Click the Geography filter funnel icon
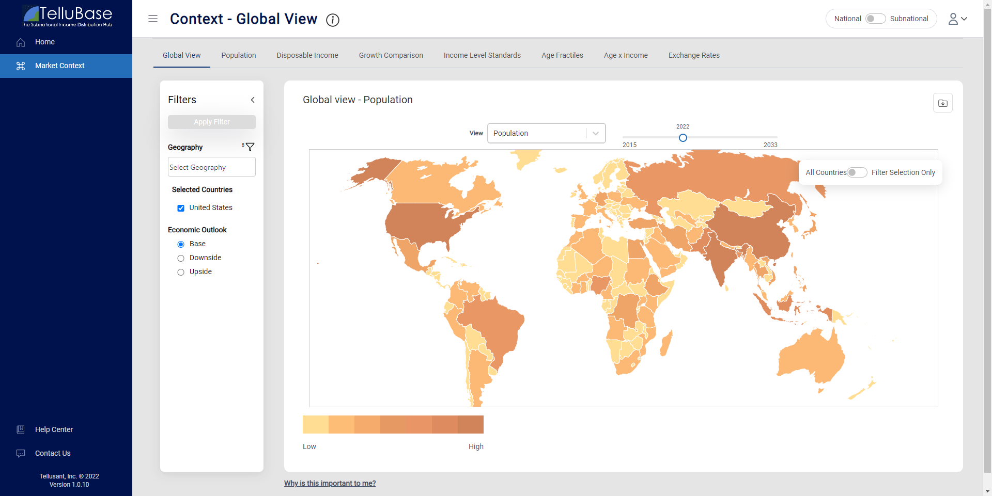The image size is (992, 496). (x=250, y=147)
